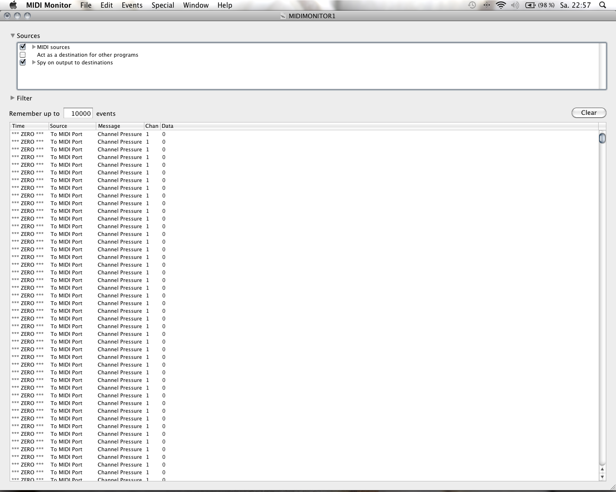Click the scroll down arrow of event list
Screen dimensions: 616x492
(x=602, y=477)
